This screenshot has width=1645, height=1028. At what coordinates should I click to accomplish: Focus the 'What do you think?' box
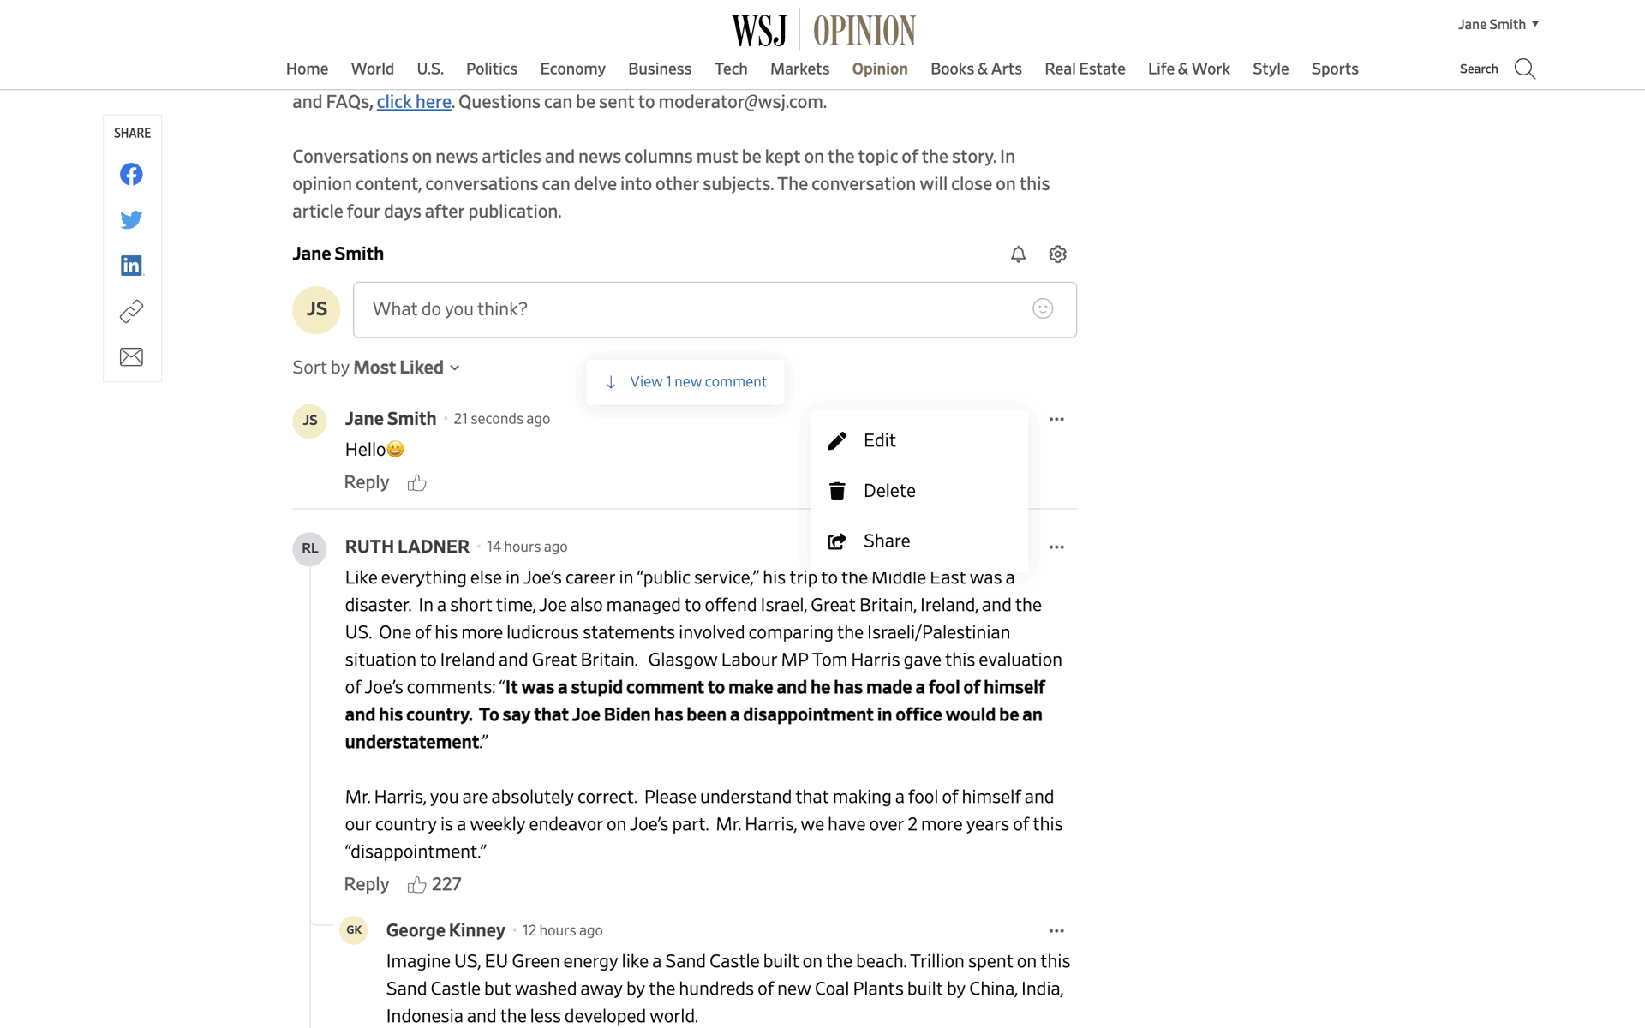(715, 309)
